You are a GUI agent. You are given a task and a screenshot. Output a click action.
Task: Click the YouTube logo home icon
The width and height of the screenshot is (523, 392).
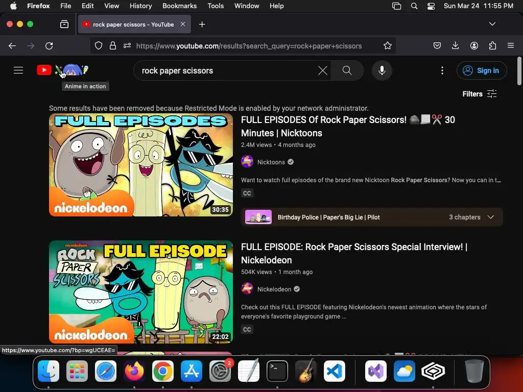pos(44,70)
